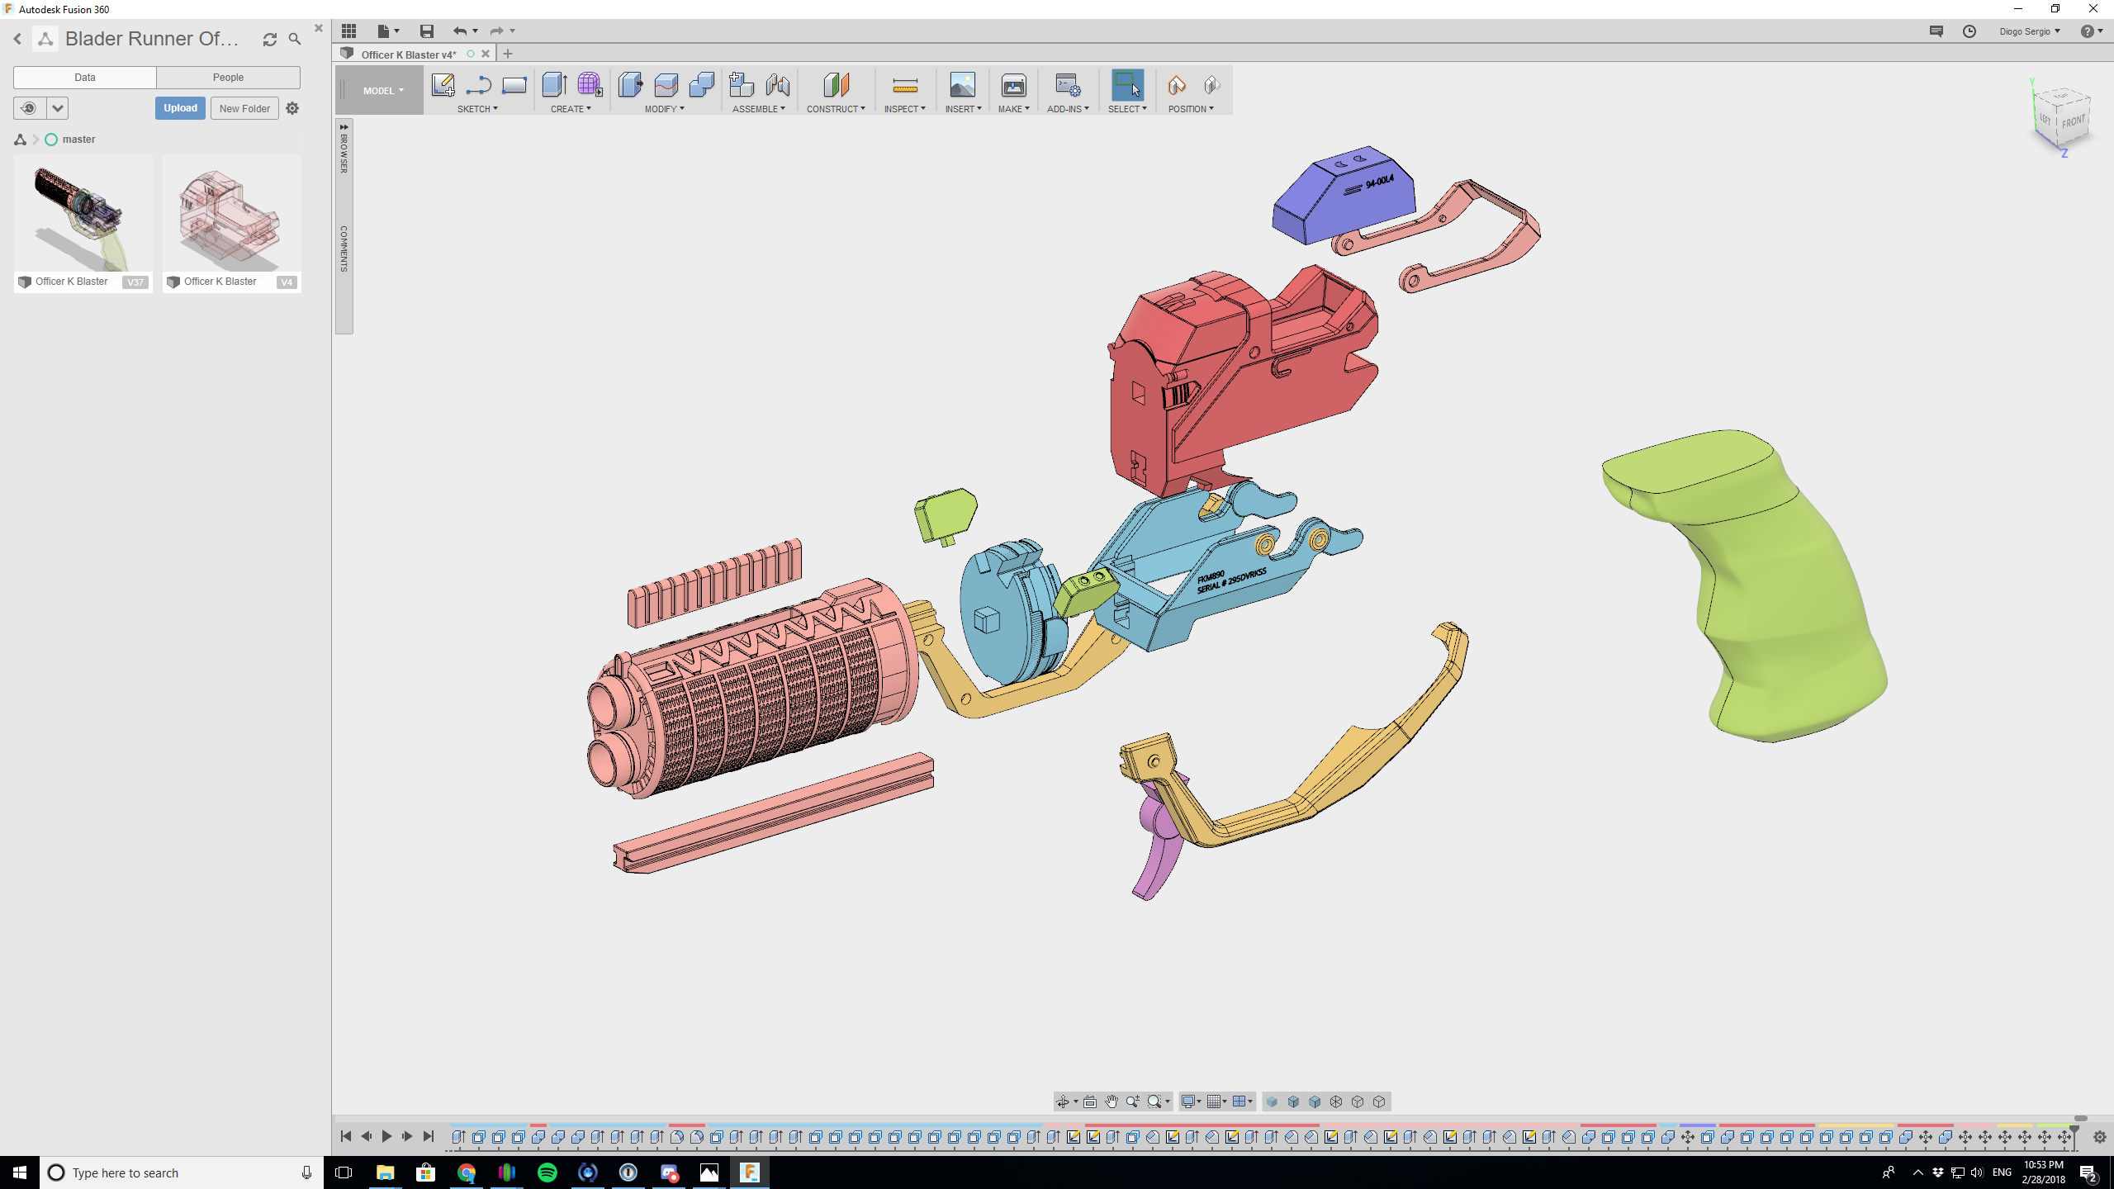
Task: Click the master branch link
Action: tap(78, 140)
